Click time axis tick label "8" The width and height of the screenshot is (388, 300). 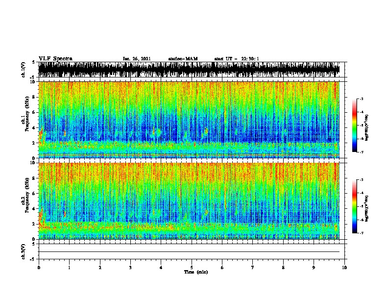283,268
